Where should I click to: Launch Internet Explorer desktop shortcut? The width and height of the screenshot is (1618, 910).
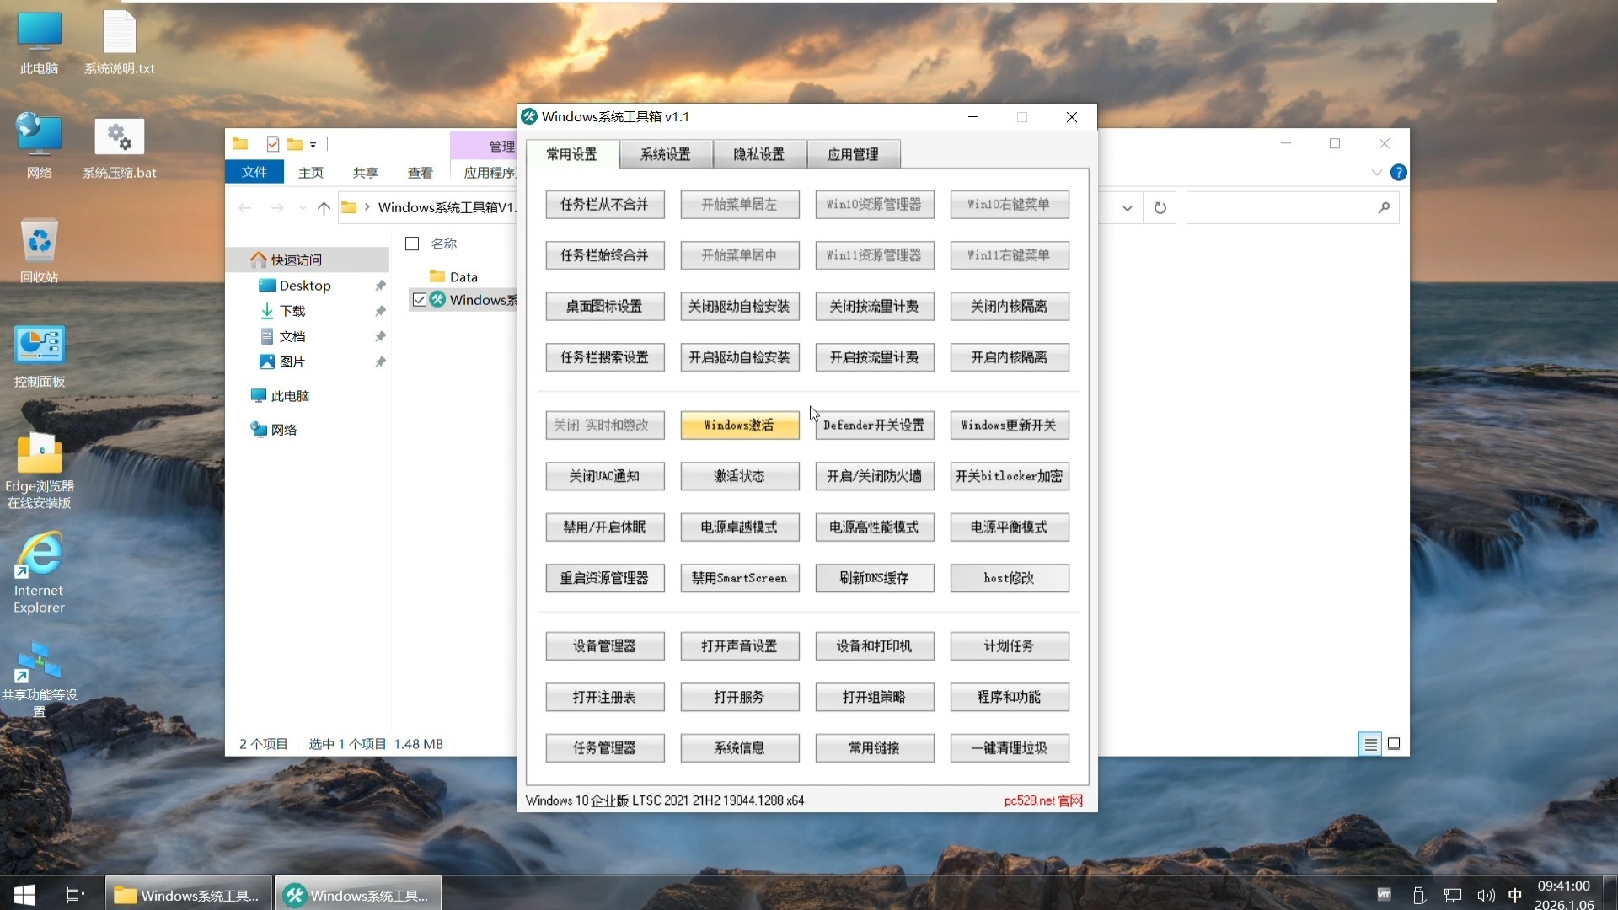pos(40,572)
